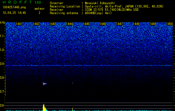
Task: Click the time marker 1448
Action: pos(136,24)
